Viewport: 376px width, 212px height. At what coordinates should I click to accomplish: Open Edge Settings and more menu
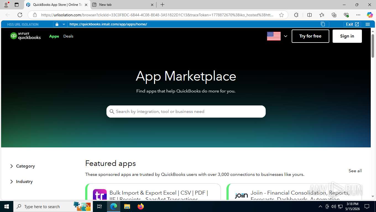pos(358,15)
